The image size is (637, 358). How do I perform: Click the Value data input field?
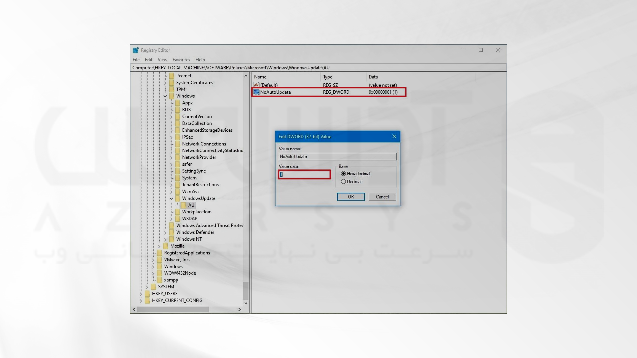[x=305, y=174]
